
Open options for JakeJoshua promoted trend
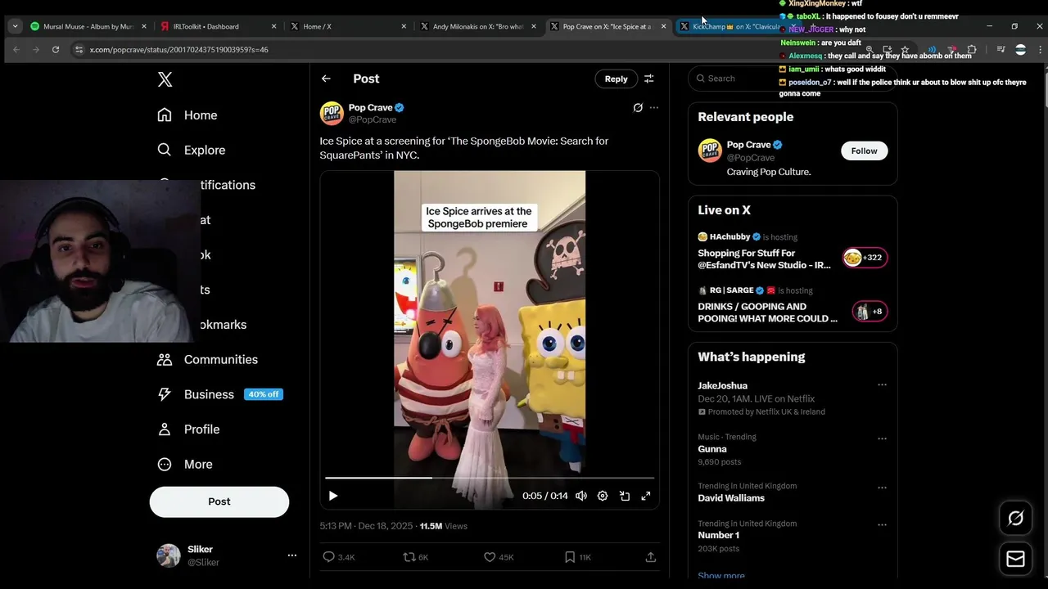pyautogui.click(x=882, y=384)
